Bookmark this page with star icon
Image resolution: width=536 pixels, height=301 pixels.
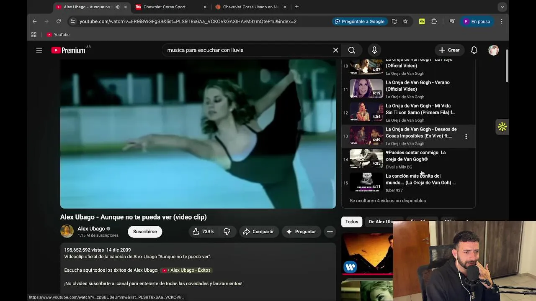click(405, 21)
